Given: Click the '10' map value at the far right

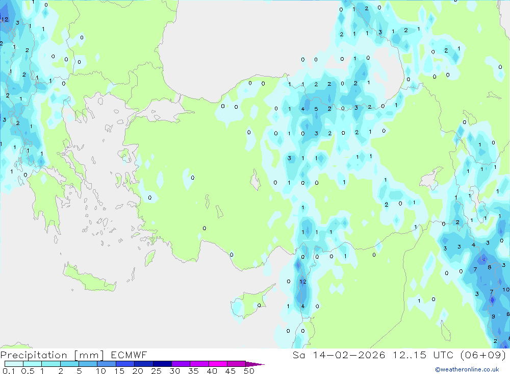Looking at the screenshot, I should tap(506, 289).
